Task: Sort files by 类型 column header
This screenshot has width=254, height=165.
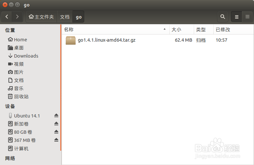Action: [x=204, y=30]
